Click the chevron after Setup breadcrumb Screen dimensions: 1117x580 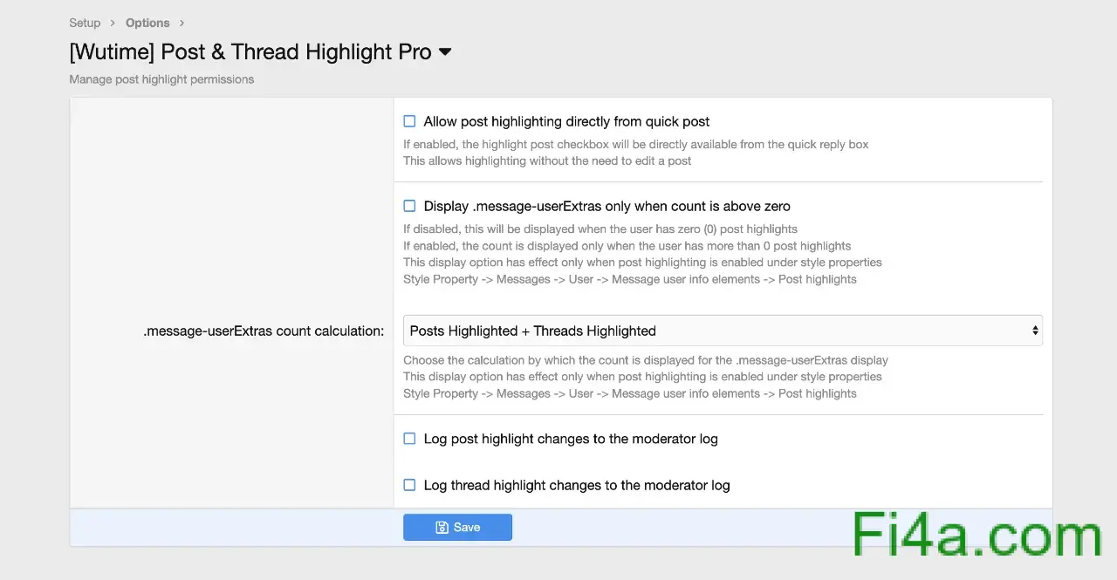pyautogui.click(x=113, y=23)
